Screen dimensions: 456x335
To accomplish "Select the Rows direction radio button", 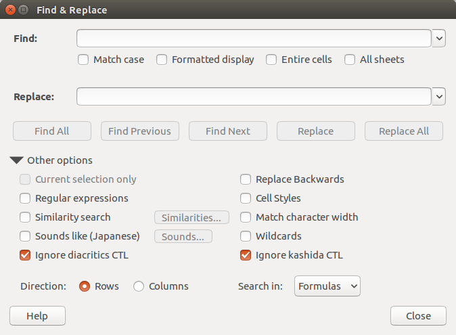I will pos(85,286).
